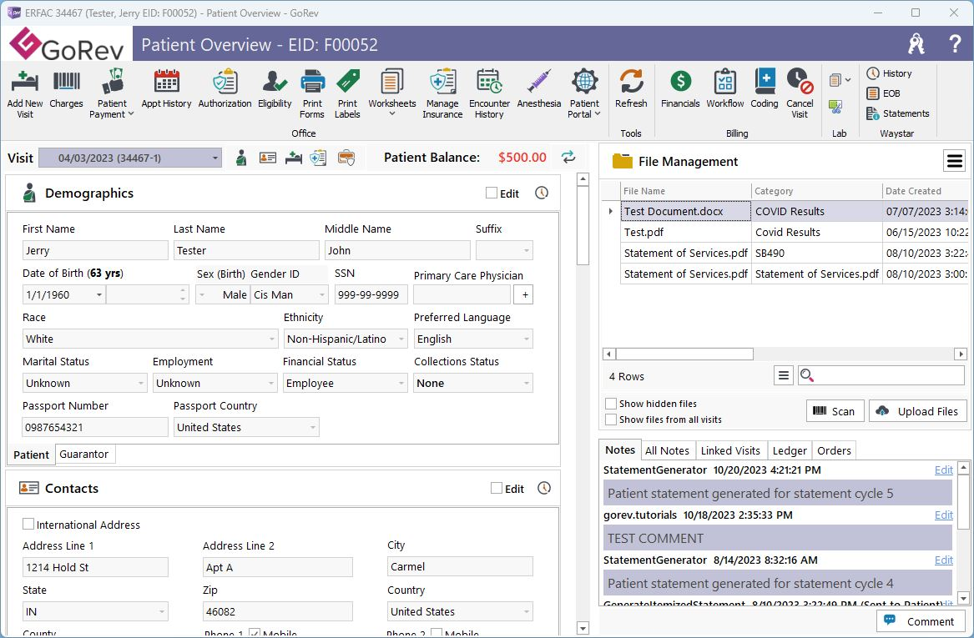
Task: Refresh the patient balance icon
Action: coord(568,158)
